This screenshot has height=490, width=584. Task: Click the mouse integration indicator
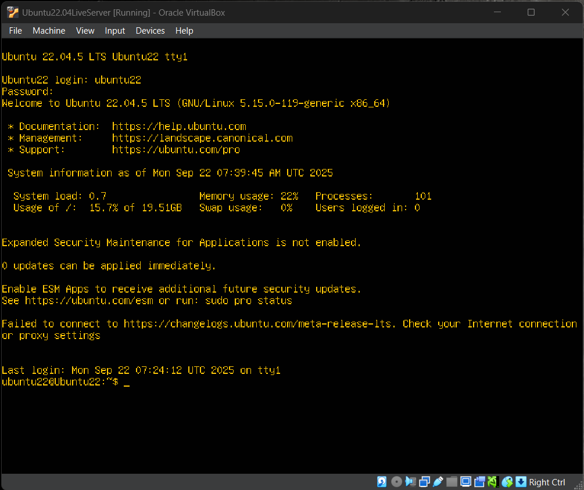[x=507, y=481]
